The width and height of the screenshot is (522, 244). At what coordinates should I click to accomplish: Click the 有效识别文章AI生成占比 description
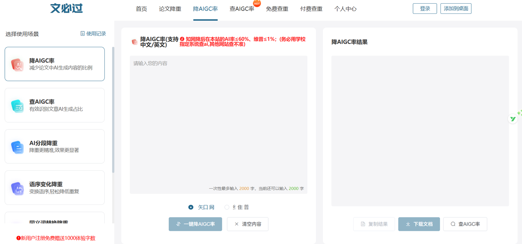(x=56, y=109)
